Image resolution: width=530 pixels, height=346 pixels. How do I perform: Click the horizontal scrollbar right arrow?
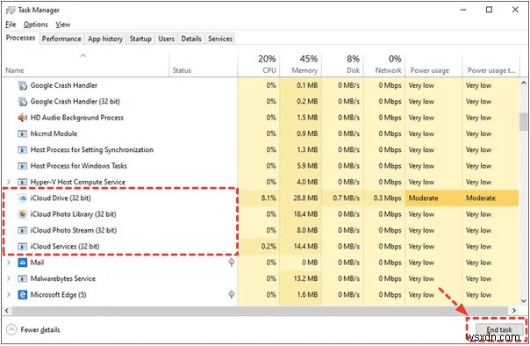coord(514,310)
